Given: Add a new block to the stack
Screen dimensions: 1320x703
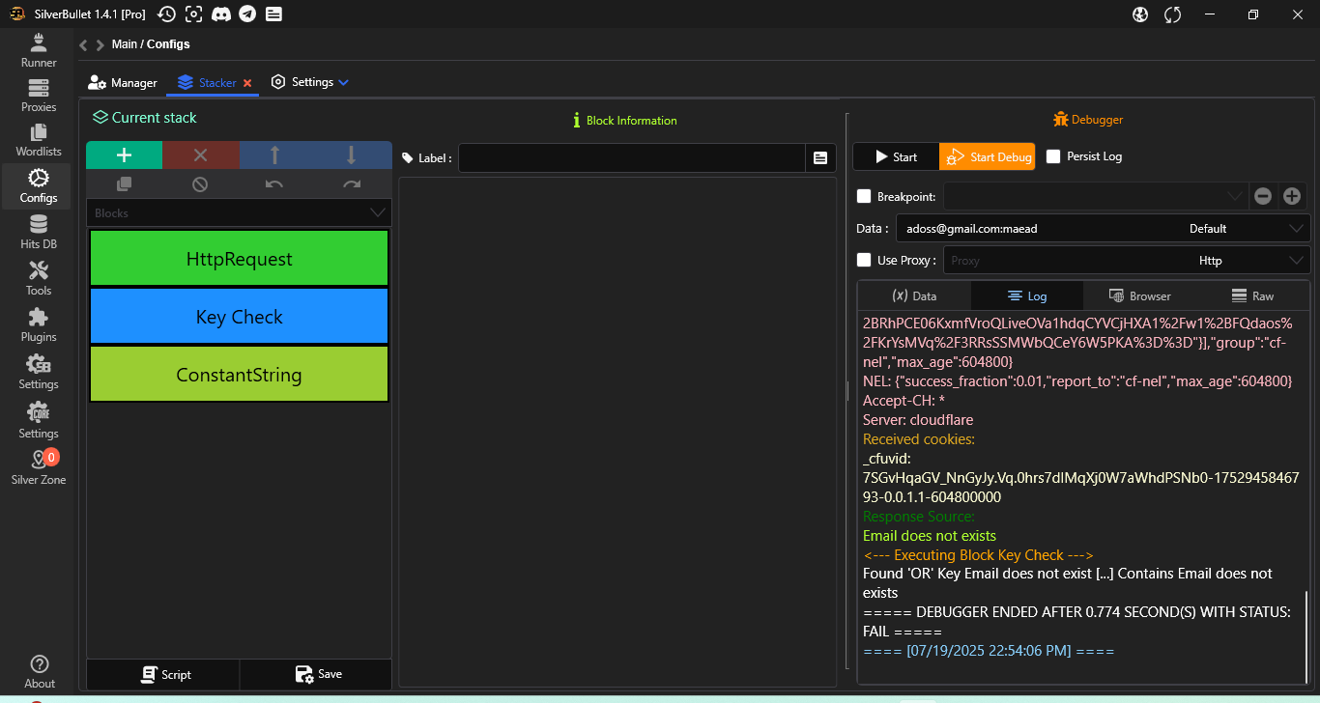Looking at the screenshot, I should point(124,155).
